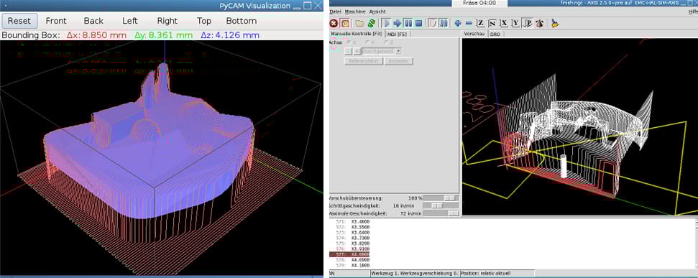
Task: Open the Maschine menu
Action: pos(355,11)
